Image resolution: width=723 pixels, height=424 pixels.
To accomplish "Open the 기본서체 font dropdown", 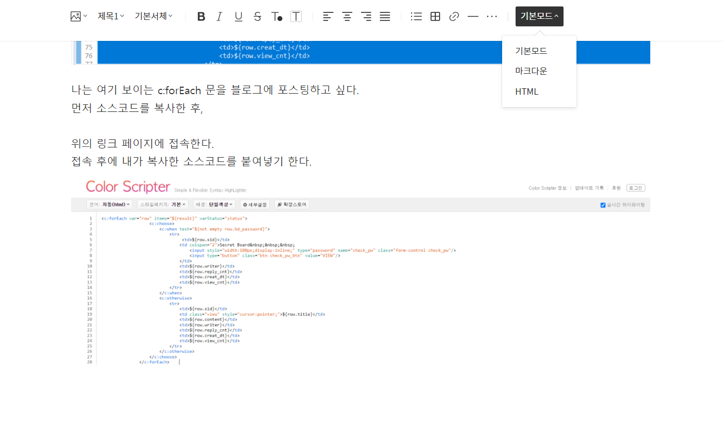I will [x=154, y=17].
